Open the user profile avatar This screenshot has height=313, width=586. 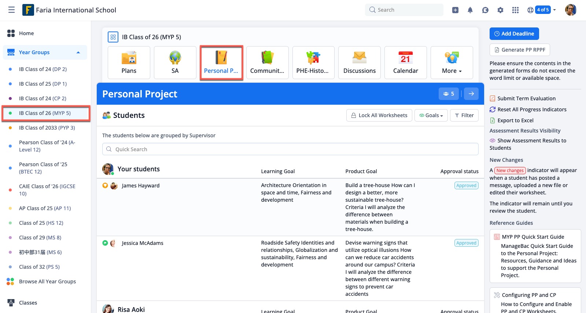571,10
